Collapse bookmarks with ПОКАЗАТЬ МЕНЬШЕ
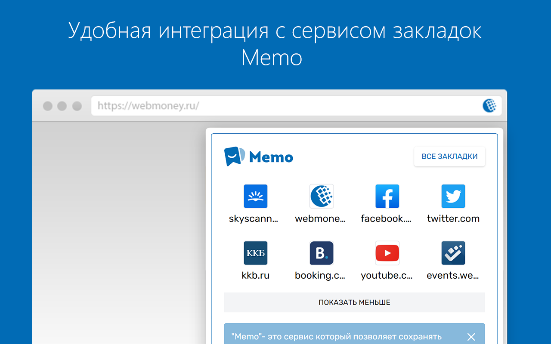Viewport: 551px width, 344px height. click(354, 302)
